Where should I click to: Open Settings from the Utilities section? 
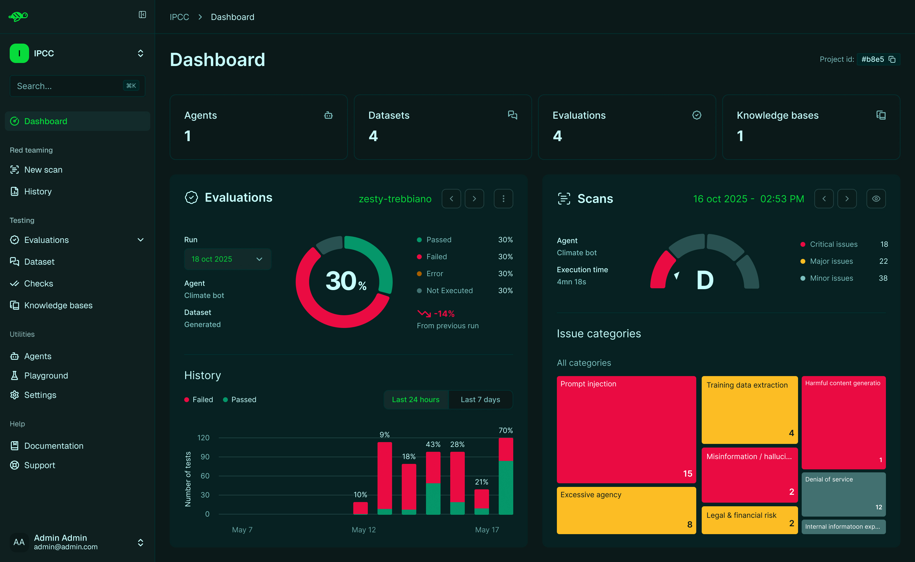click(x=40, y=395)
